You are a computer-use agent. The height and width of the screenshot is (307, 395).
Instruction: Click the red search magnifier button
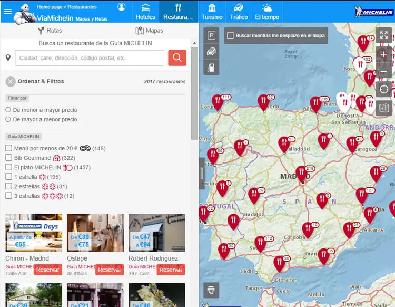pos(177,58)
